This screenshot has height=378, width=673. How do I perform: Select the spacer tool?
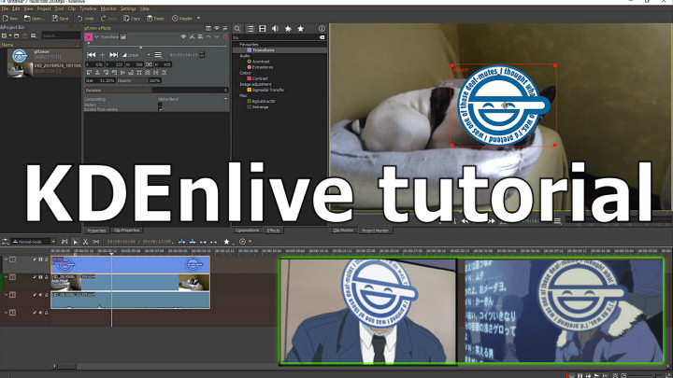click(x=95, y=242)
